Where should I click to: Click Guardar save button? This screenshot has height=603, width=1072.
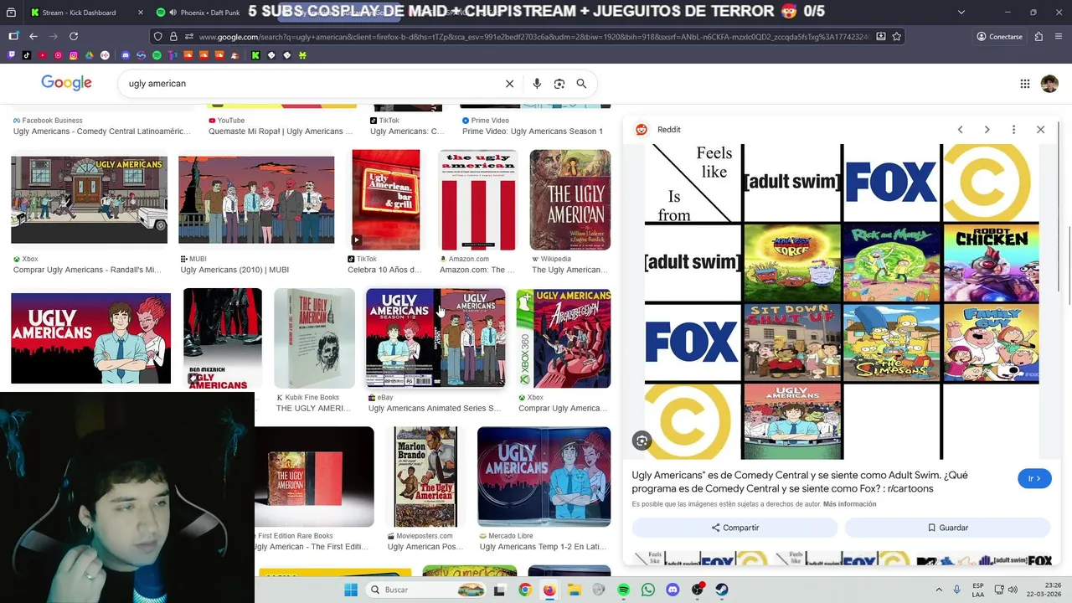(x=947, y=528)
